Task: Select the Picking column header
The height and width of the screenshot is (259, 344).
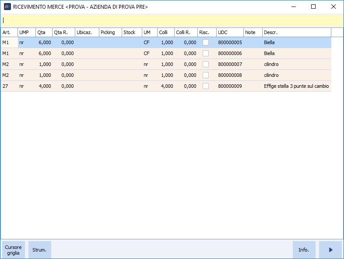Action: (110, 32)
